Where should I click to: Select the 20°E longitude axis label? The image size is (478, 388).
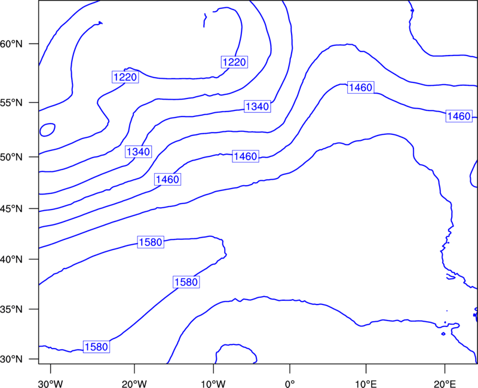445,384
